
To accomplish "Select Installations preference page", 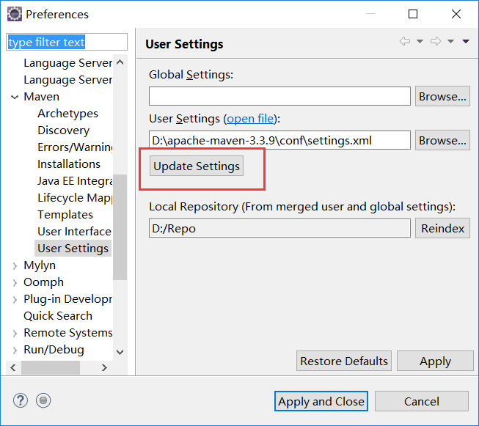I will [x=69, y=164].
